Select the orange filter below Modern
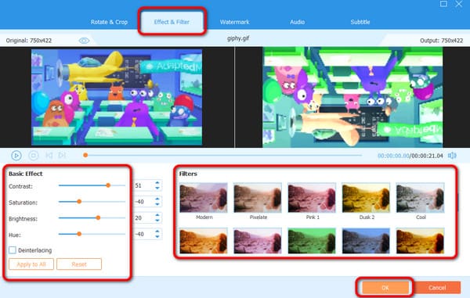Image resolution: width=470 pixels, height=298 pixels. [x=204, y=241]
